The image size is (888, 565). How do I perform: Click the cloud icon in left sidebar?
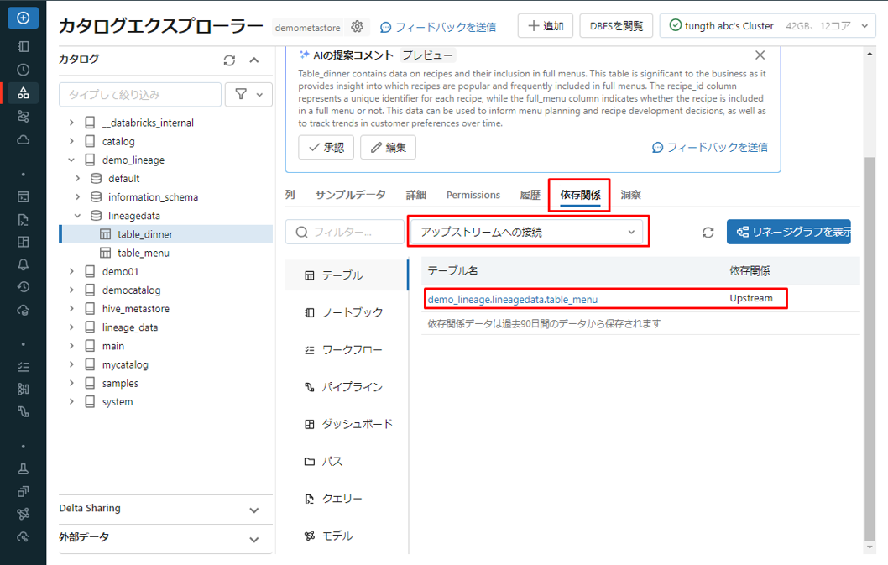[x=23, y=140]
